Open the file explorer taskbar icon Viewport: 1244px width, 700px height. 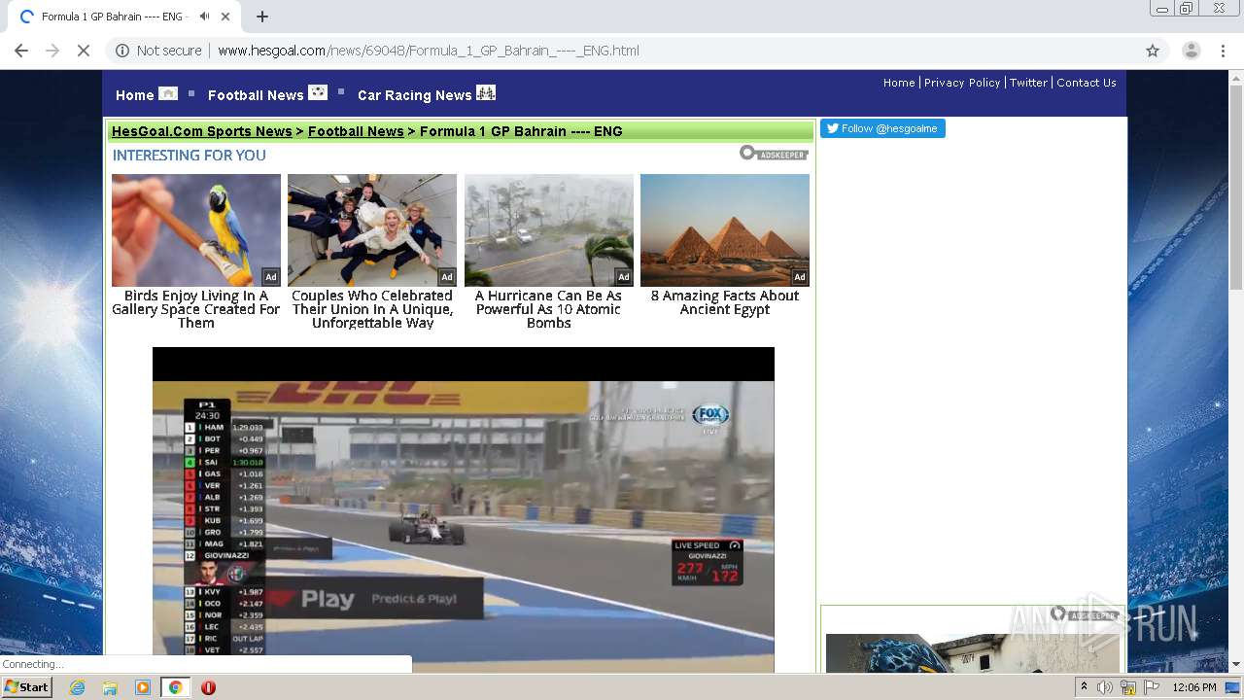pos(110,687)
